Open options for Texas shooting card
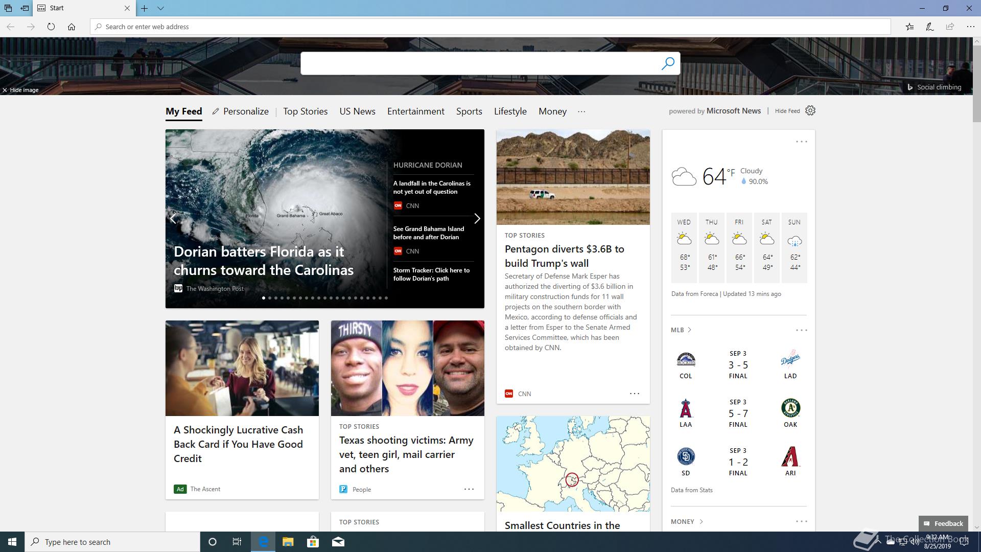Screen dimensions: 981x552 coord(469,489)
